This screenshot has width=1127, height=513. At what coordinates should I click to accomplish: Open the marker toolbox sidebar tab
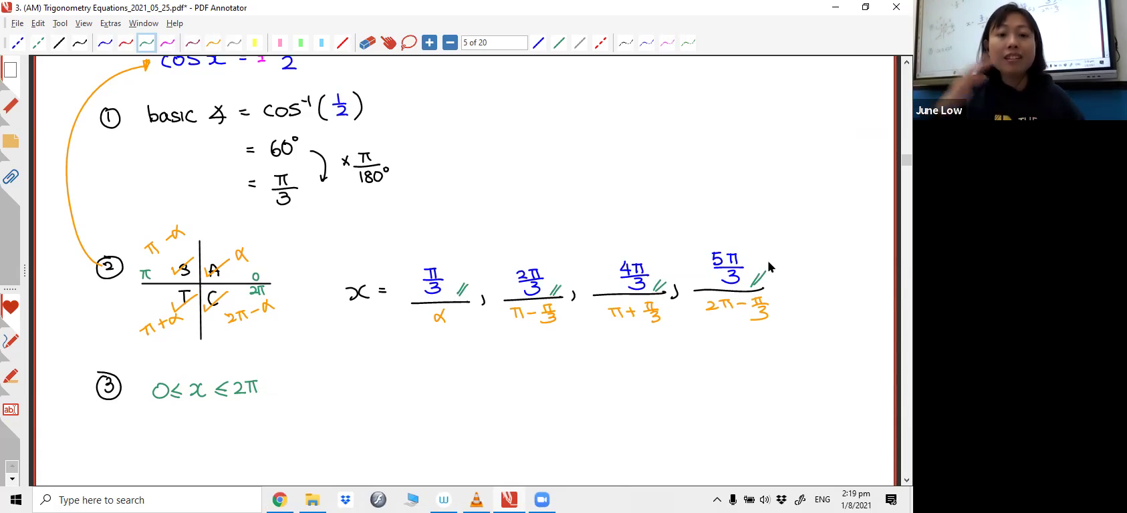pos(10,376)
